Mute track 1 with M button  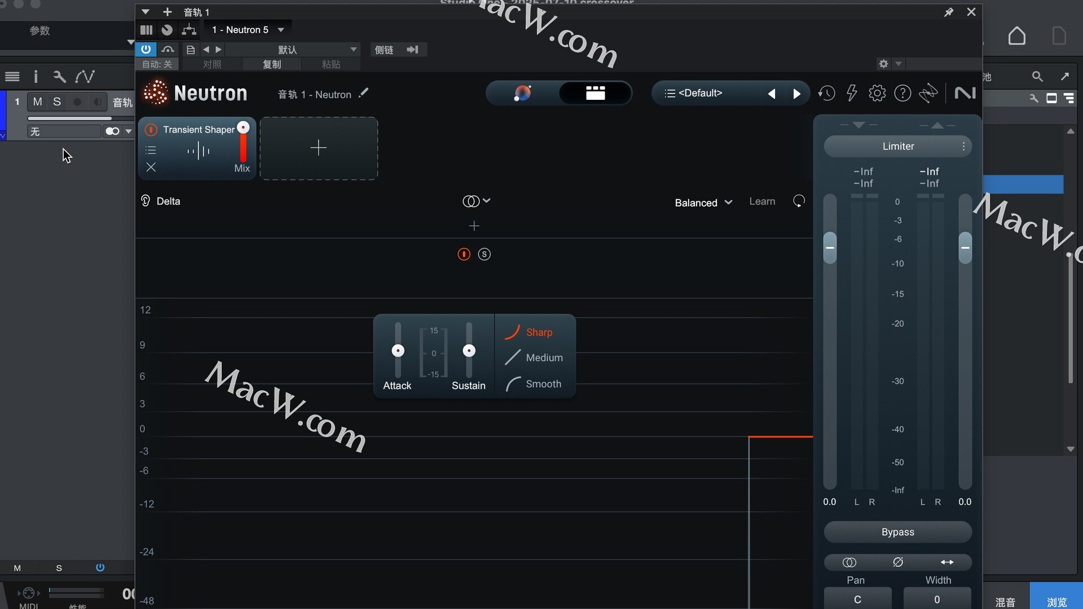tap(37, 101)
